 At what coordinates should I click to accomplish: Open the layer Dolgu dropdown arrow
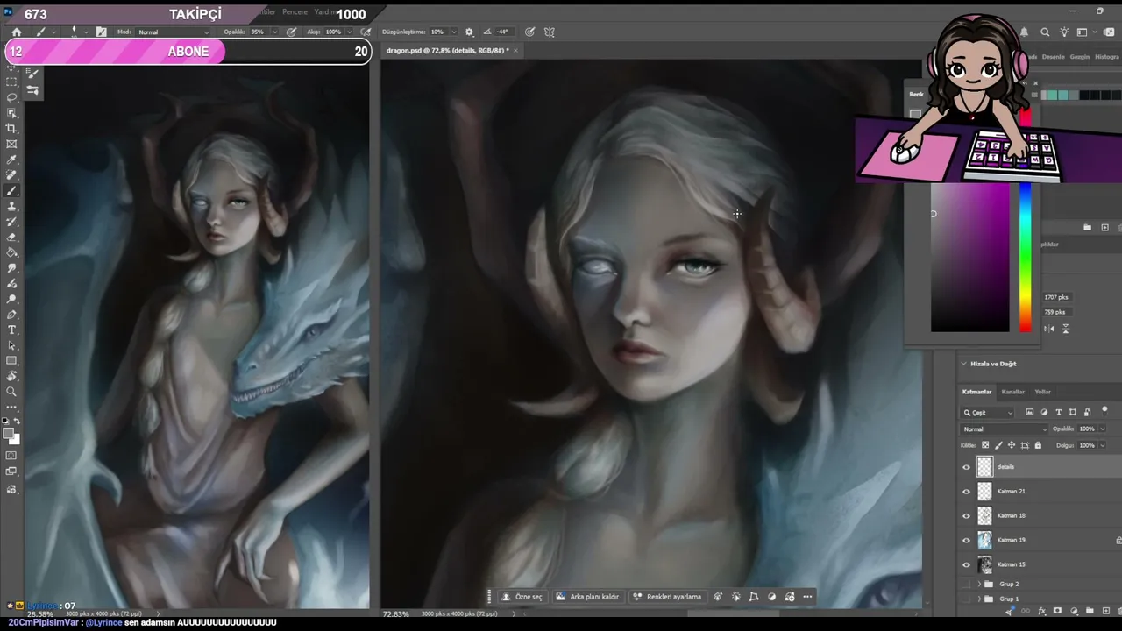coord(1102,445)
